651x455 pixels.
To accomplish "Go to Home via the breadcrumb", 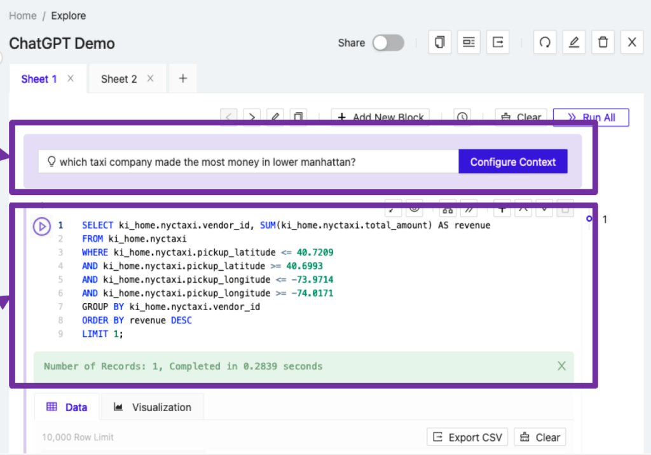I will pyautogui.click(x=22, y=15).
